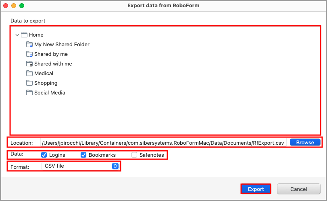Click the My New Shared Folder icon

point(29,44)
